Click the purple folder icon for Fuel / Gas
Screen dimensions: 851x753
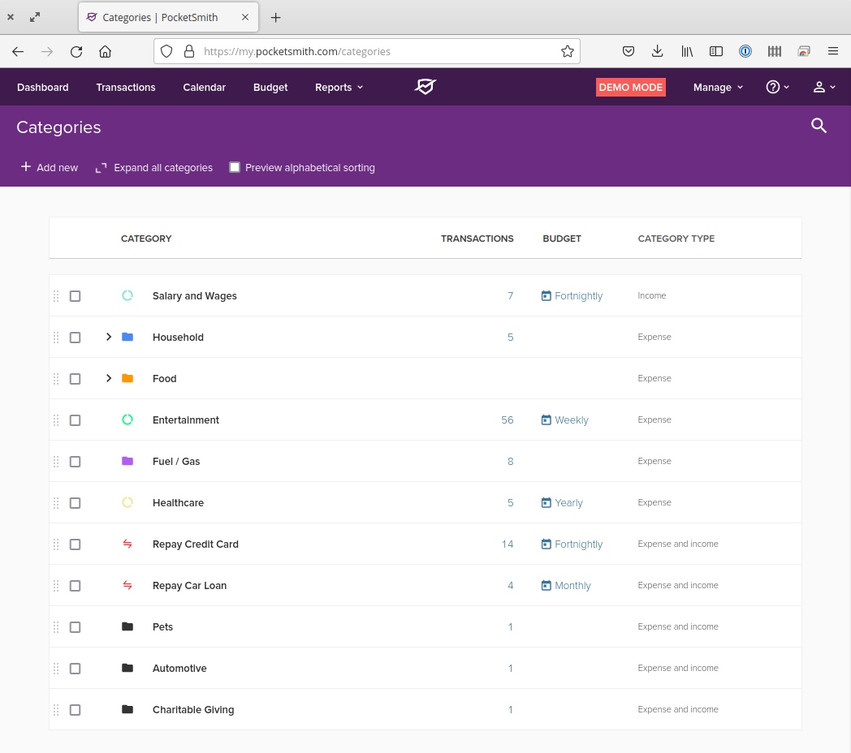pos(127,461)
